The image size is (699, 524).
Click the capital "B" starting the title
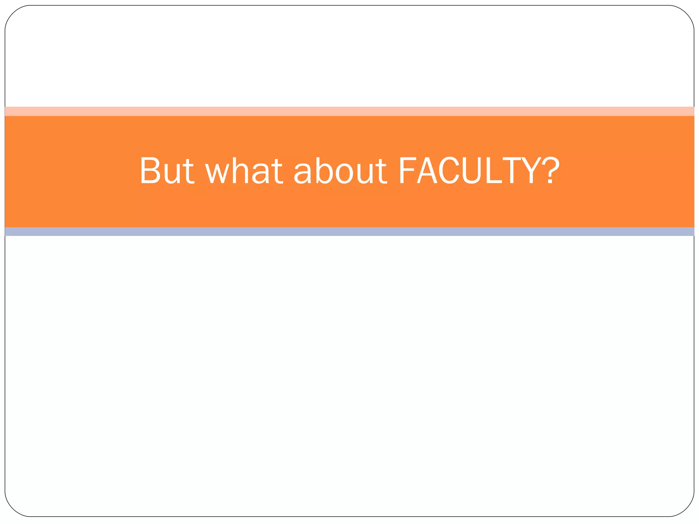(x=149, y=170)
